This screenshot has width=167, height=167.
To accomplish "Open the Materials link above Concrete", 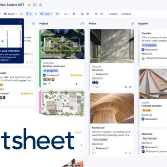I will coord(96,66).
